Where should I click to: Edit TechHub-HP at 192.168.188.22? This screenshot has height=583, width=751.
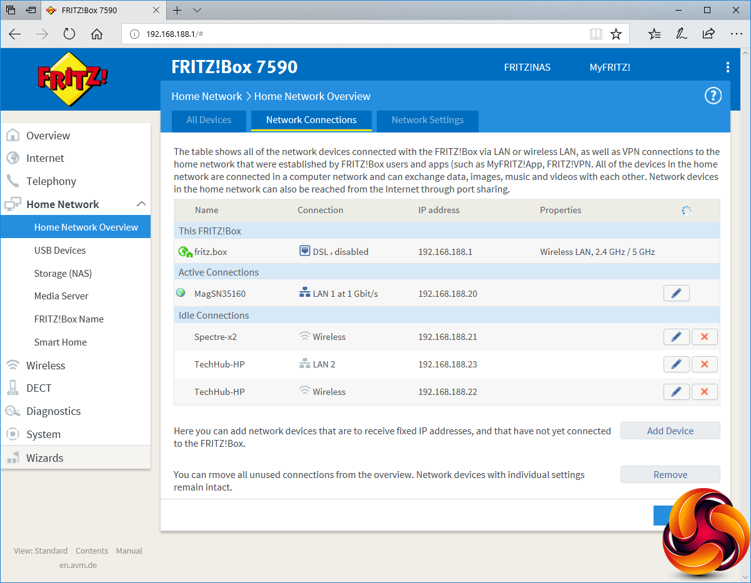pos(676,392)
